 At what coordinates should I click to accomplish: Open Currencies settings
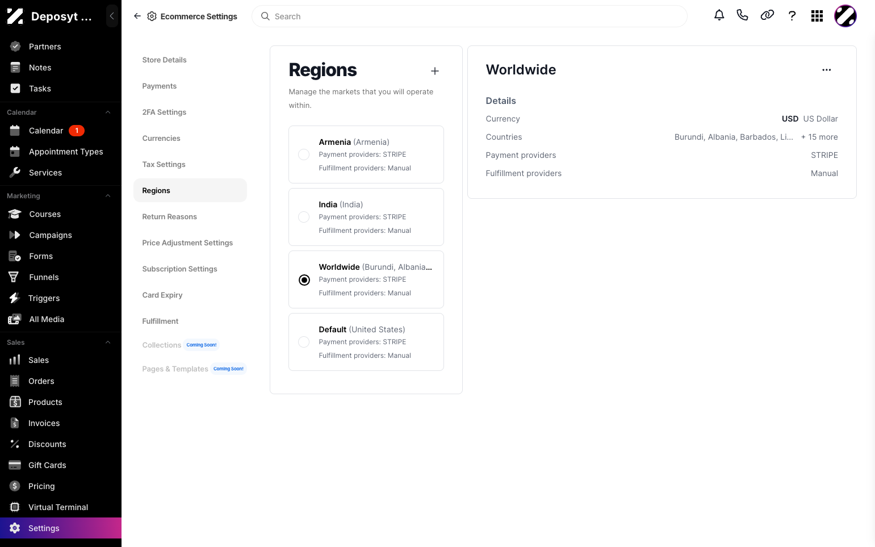pyautogui.click(x=161, y=139)
